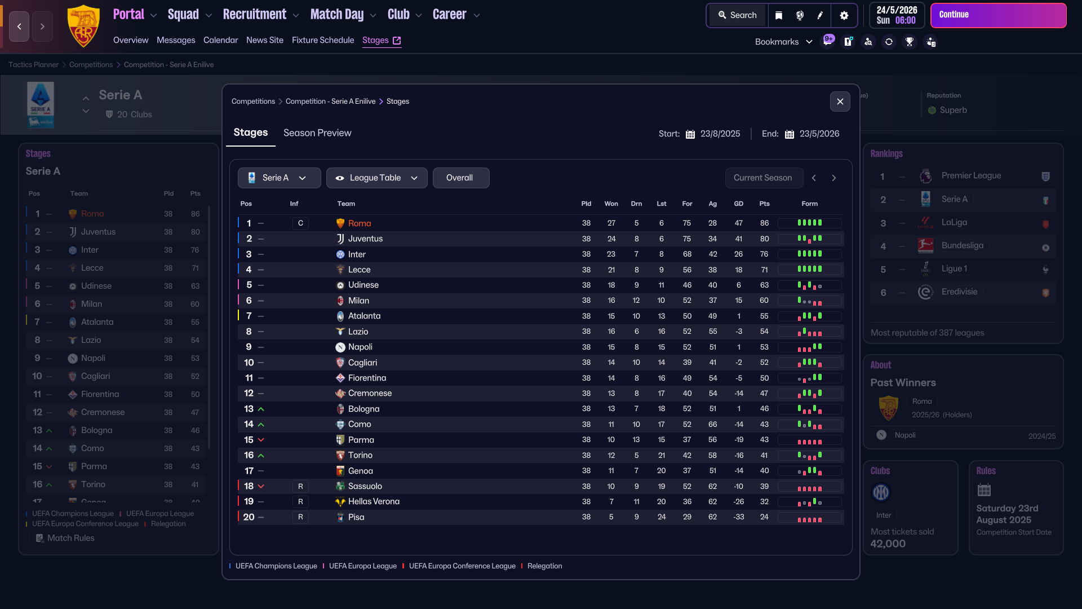Expand the Bookmarks dropdown

click(783, 42)
